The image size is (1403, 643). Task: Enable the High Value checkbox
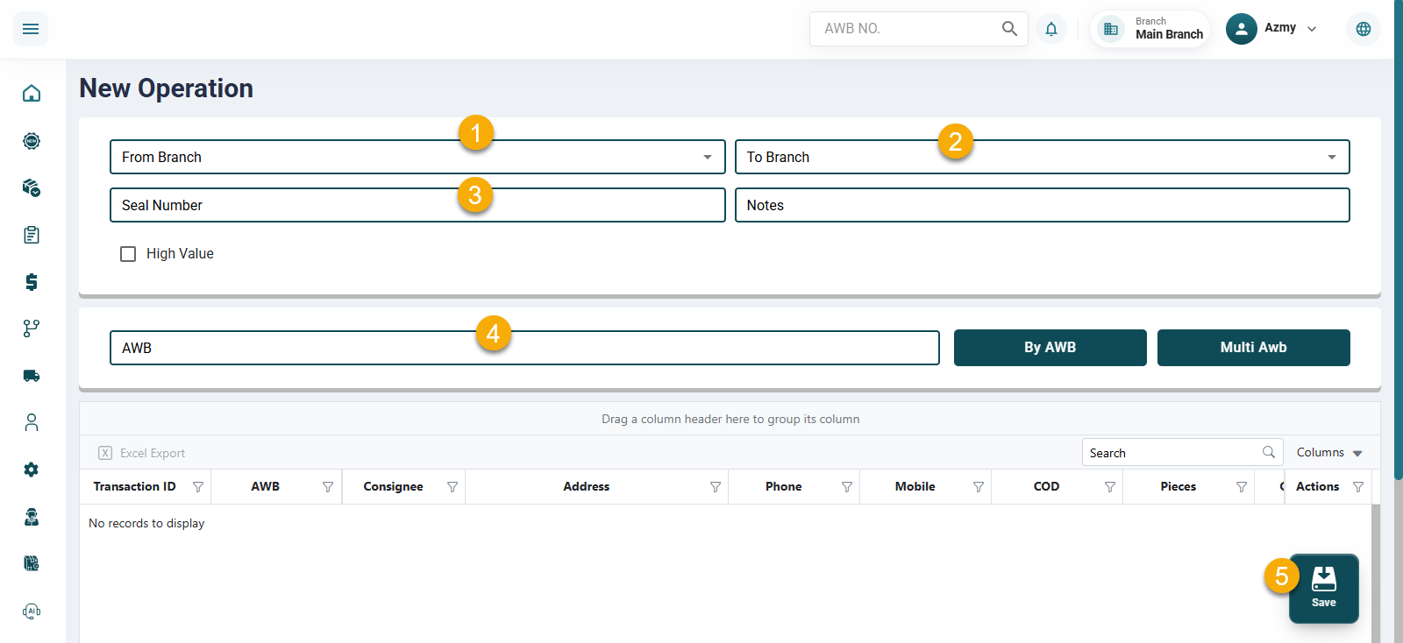(128, 254)
